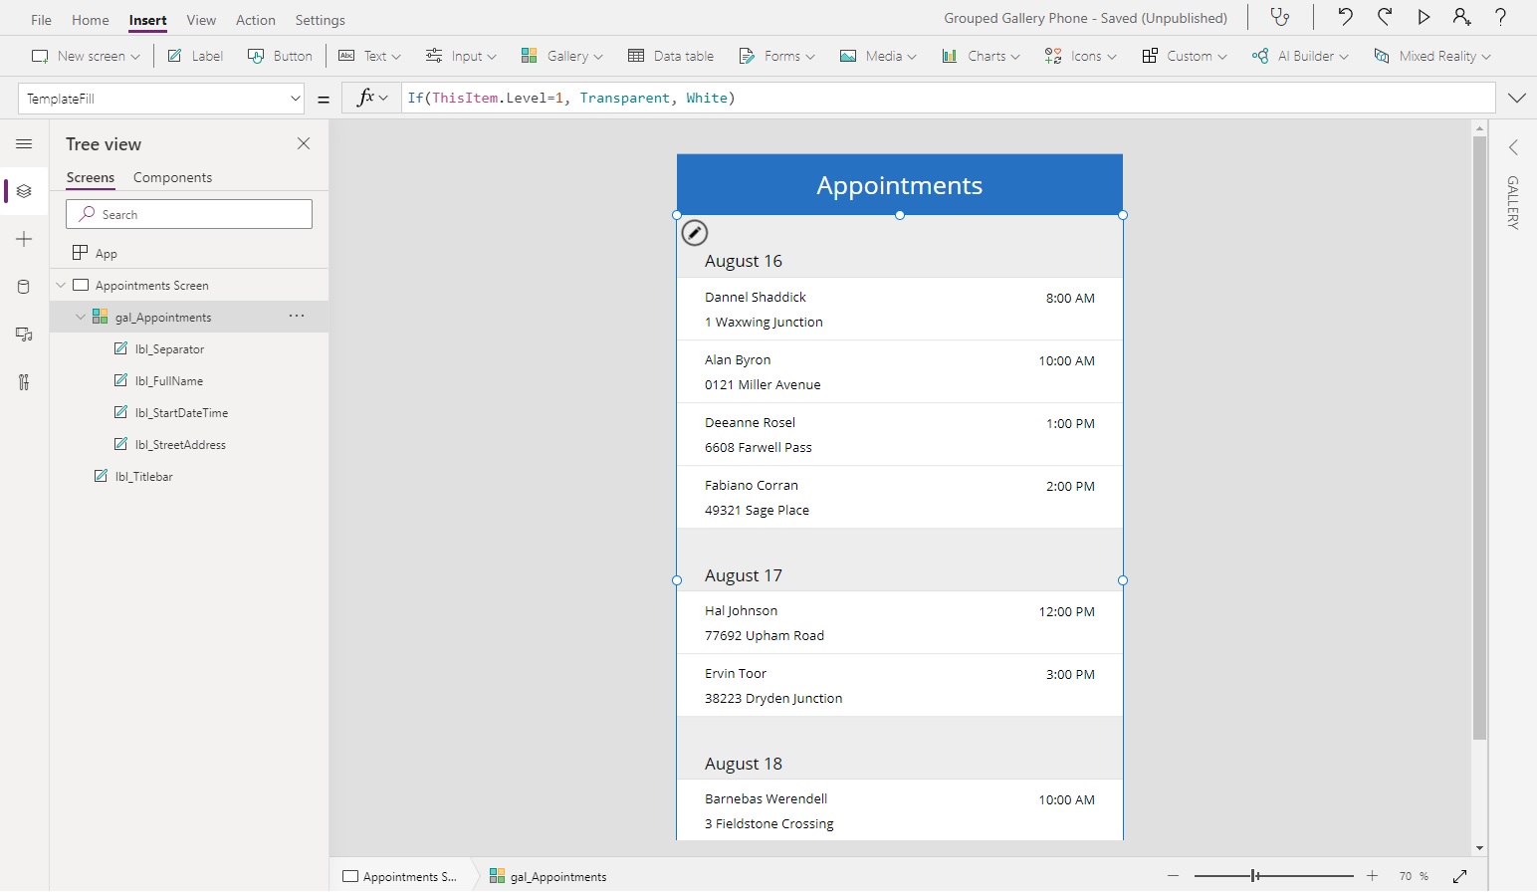Open the Advanced tools sidebar icon

click(x=24, y=382)
